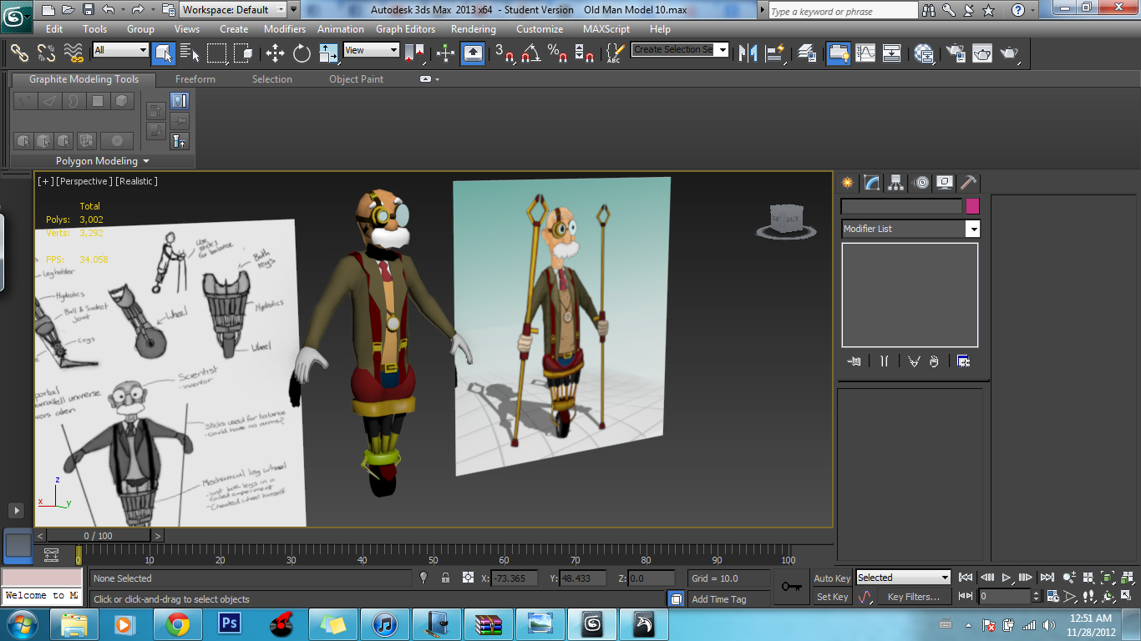
Task: Open the 'View' reference coordinate dropdown
Action: point(372,50)
